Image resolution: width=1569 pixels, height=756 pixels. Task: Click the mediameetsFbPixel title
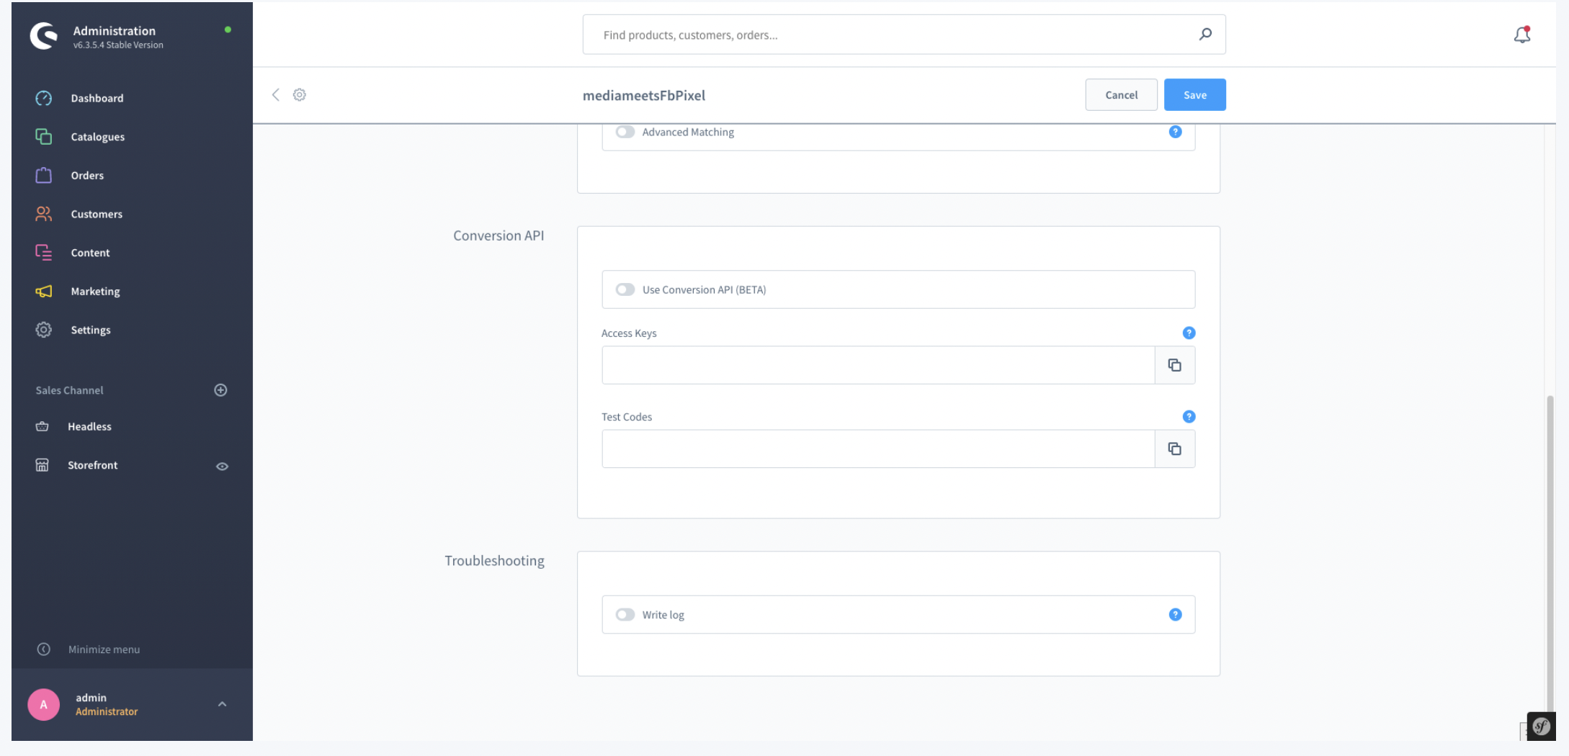pos(643,95)
